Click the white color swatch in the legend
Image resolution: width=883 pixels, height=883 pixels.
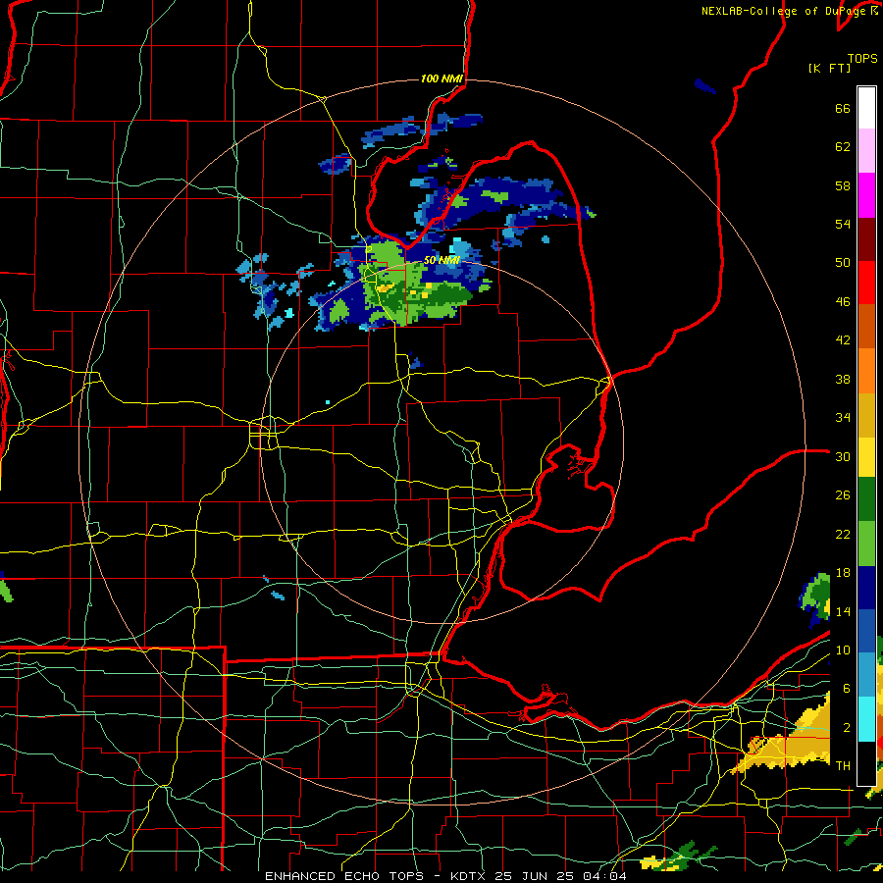(866, 108)
